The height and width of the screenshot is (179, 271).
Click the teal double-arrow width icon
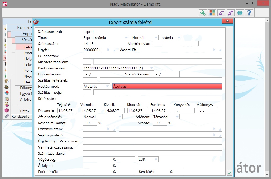tap(240, 13)
